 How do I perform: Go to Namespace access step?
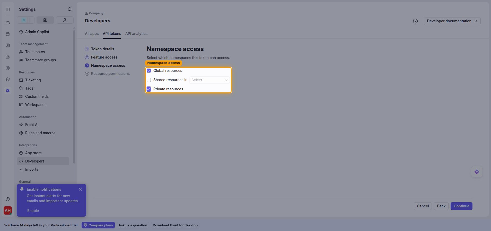[105, 65]
